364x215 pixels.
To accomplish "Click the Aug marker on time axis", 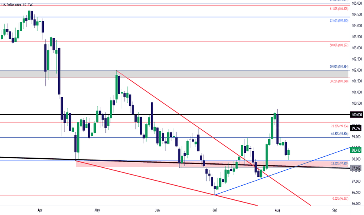I will click(277, 210).
